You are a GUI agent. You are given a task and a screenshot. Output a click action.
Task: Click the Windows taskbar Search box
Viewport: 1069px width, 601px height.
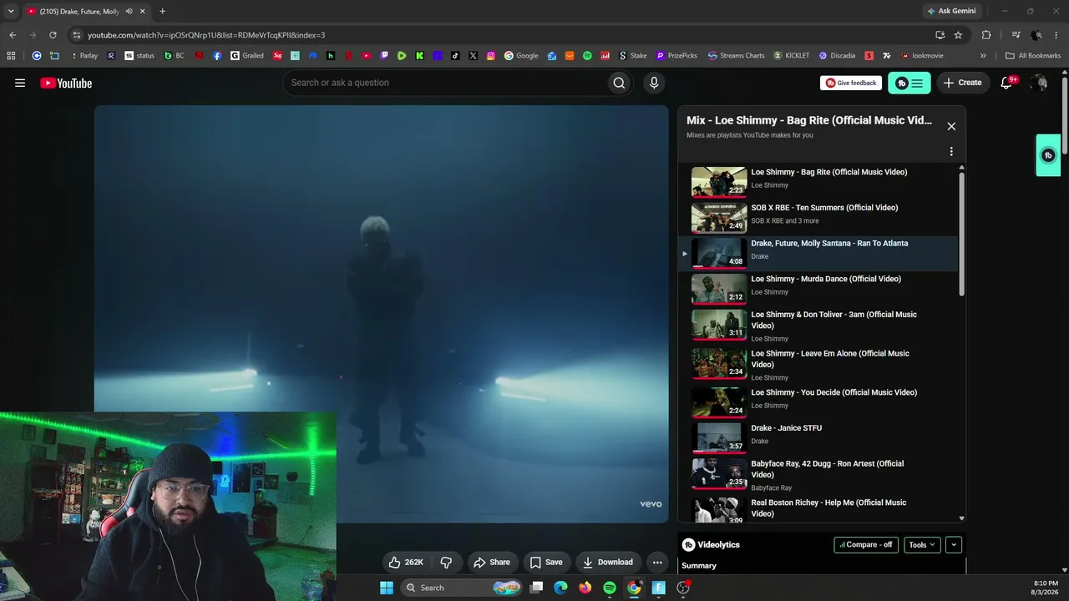pos(463,588)
